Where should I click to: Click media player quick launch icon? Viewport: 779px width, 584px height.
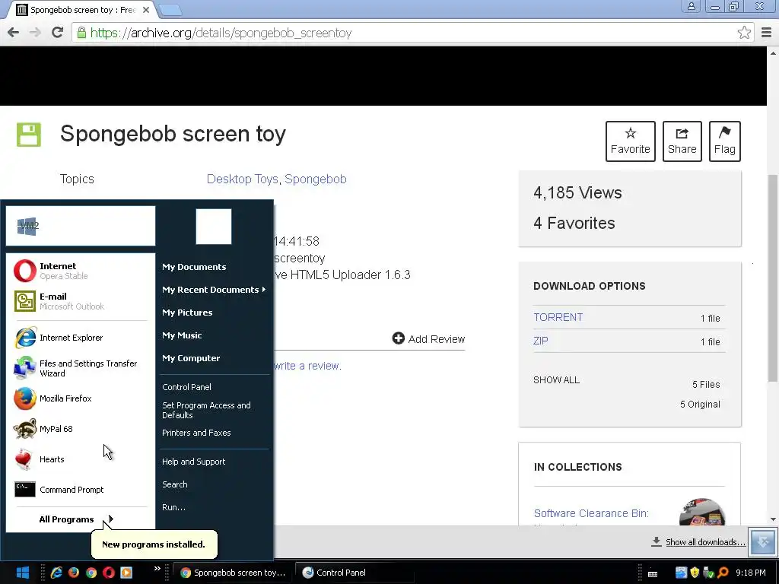[126, 573]
